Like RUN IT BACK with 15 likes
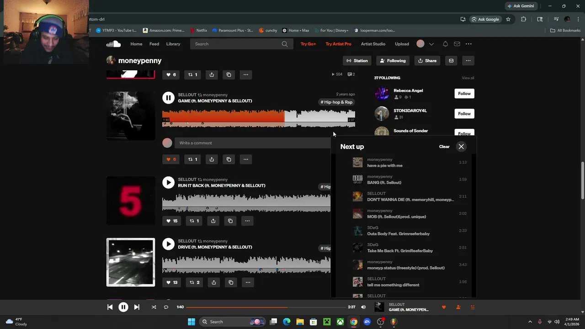This screenshot has height=329, width=585. (172, 221)
